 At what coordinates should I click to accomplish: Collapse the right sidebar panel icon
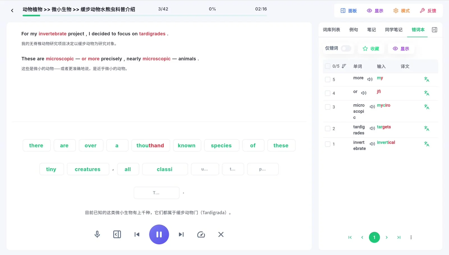[x=434, y=30]
